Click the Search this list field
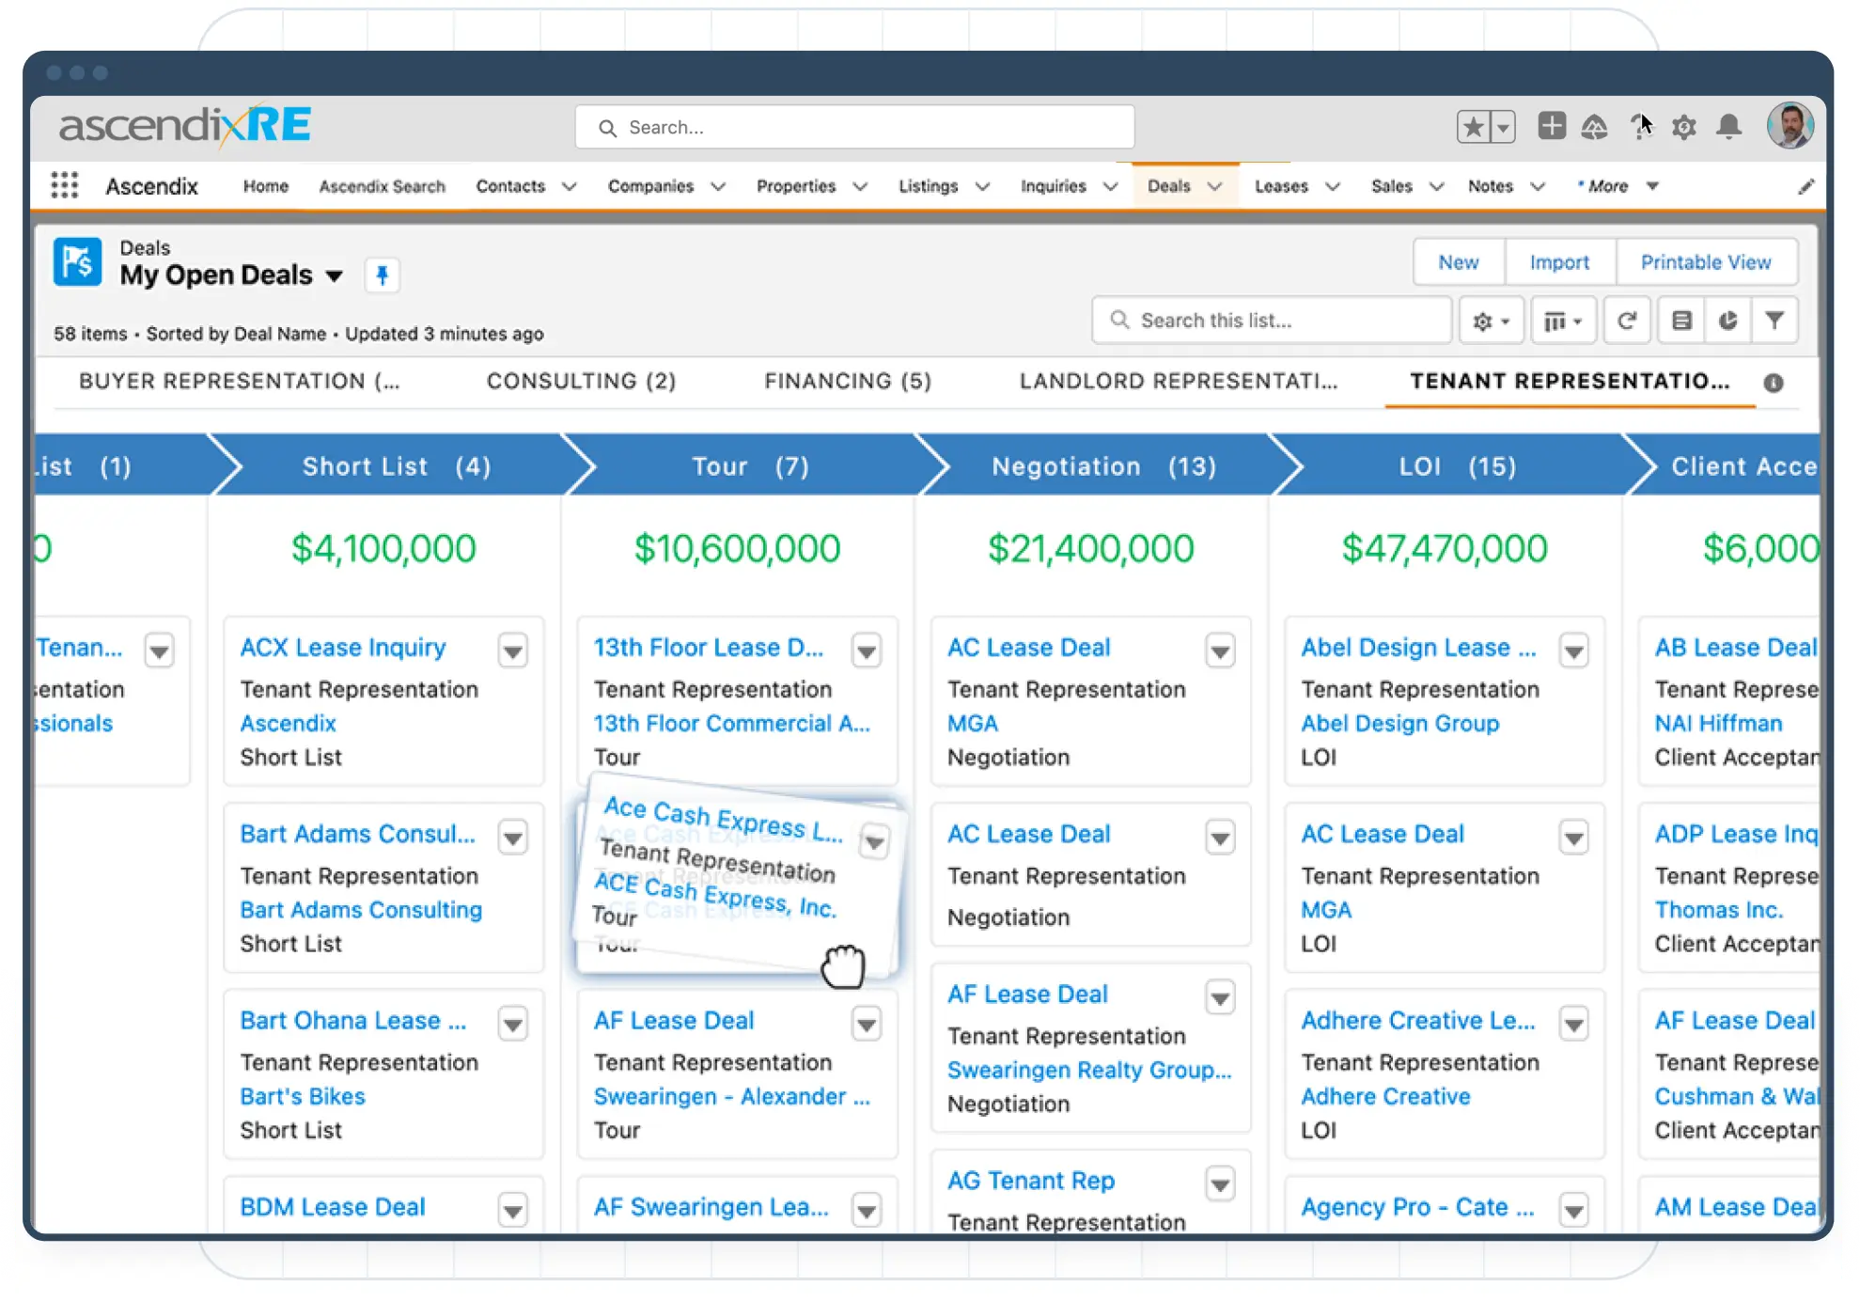Viewport: 1860px width, 1301px height. coord(1272,321)
